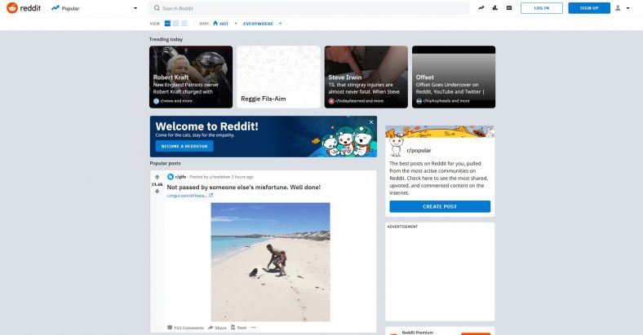Save the gifs post

238,328
